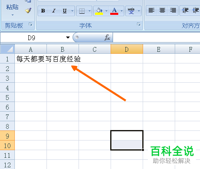
Task: Increase indent
Action: (196, 10)
